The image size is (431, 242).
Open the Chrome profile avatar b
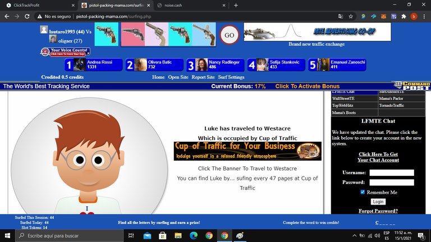[414, 16]
